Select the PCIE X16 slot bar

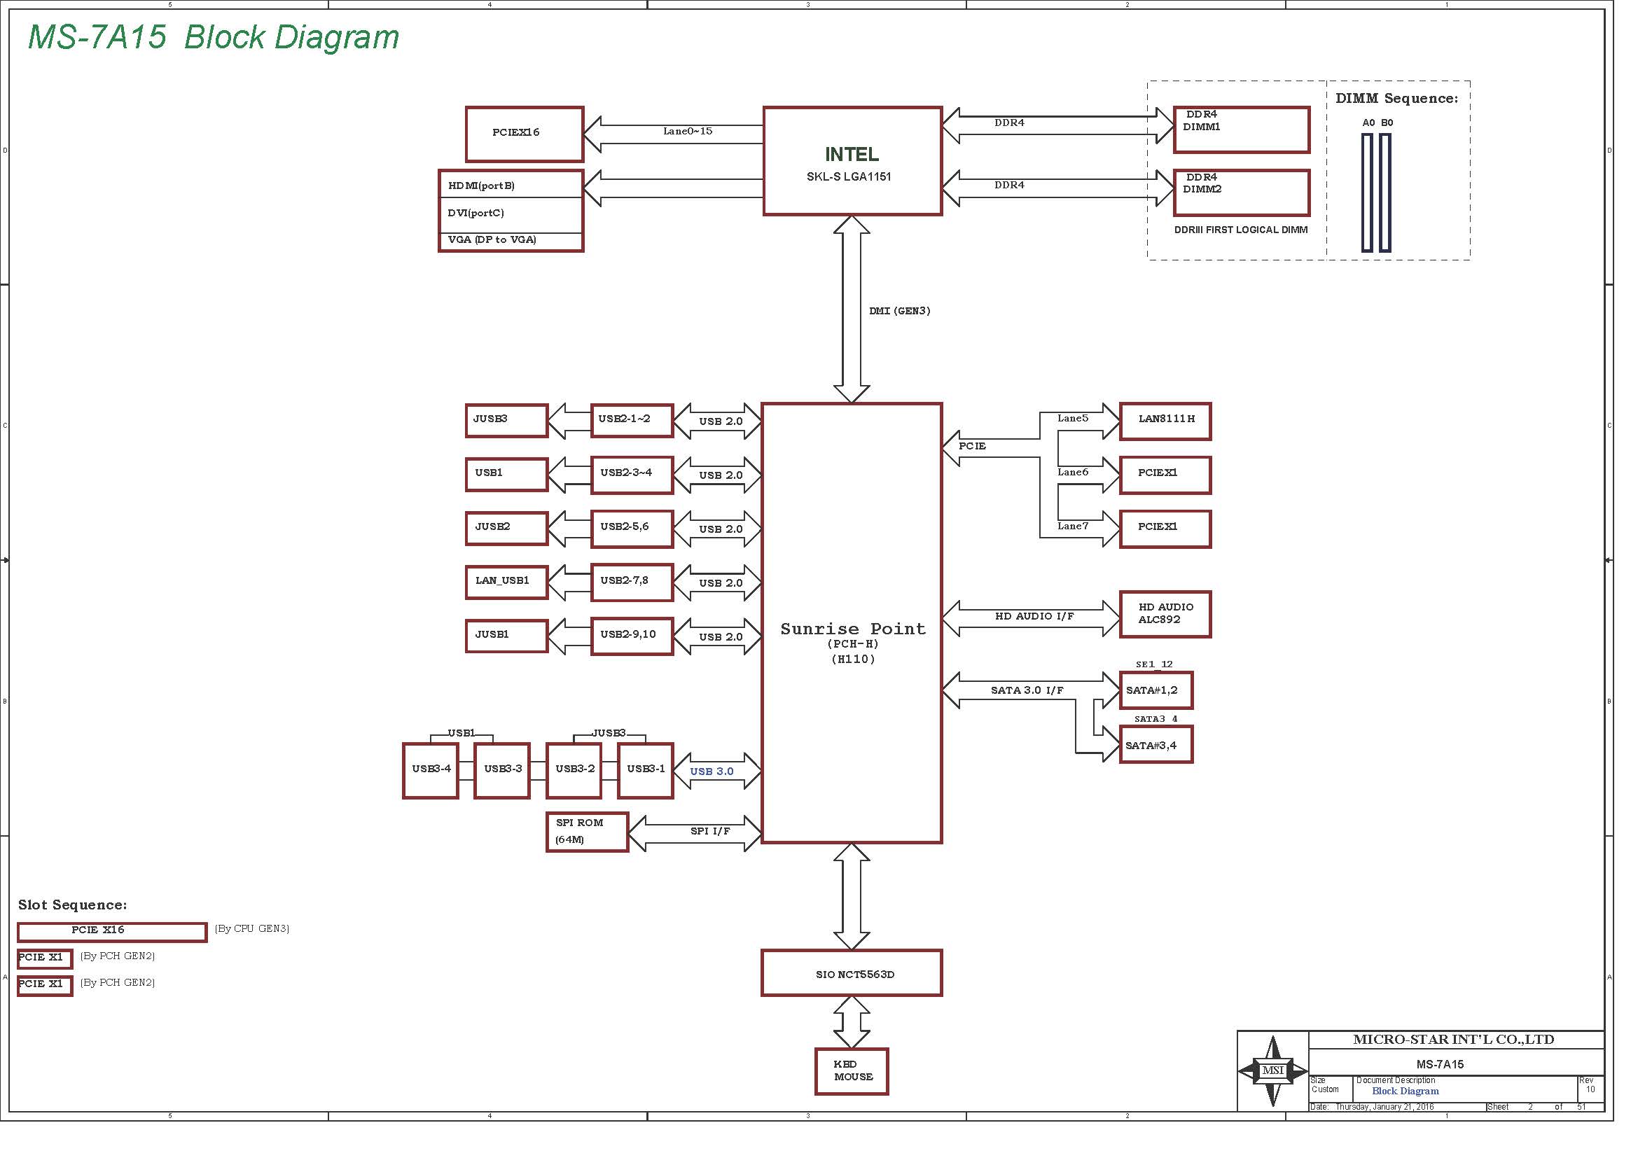click(x=112, y=932)
